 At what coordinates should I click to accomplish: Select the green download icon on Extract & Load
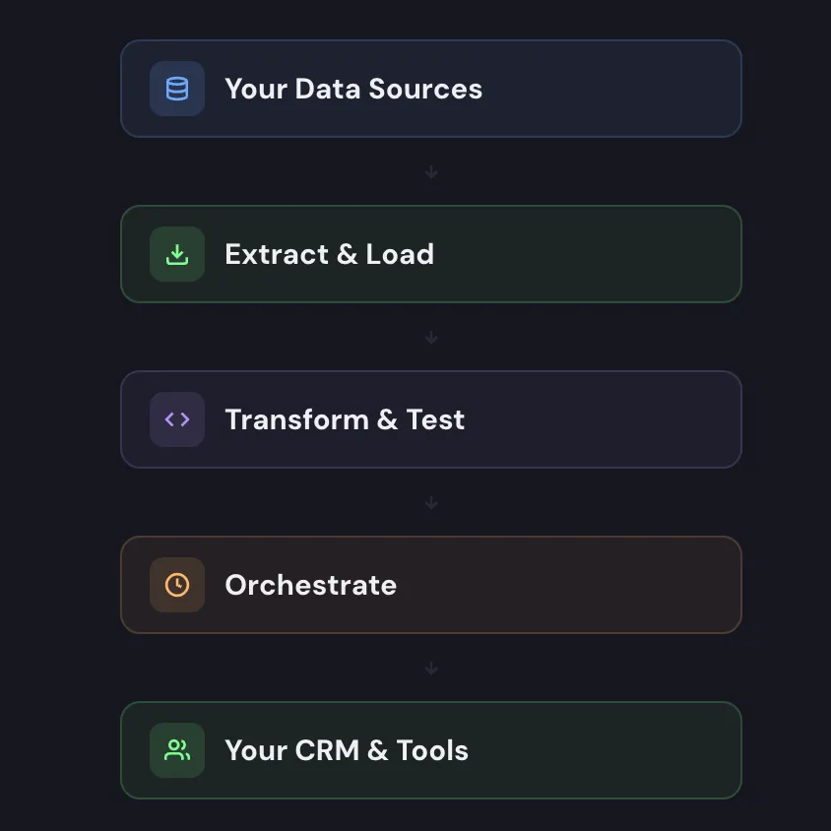click(x=176, y=254)
